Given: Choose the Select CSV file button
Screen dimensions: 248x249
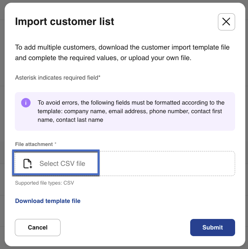Looking at the screenshot, I should click(x=56, y=164).
